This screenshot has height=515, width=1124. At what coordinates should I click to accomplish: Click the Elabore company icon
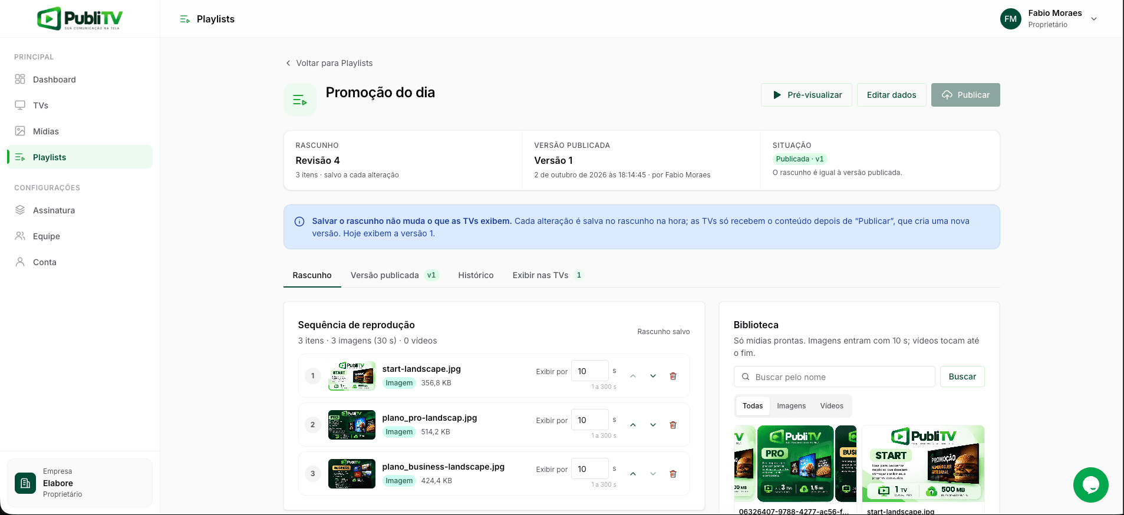(25, 483)
